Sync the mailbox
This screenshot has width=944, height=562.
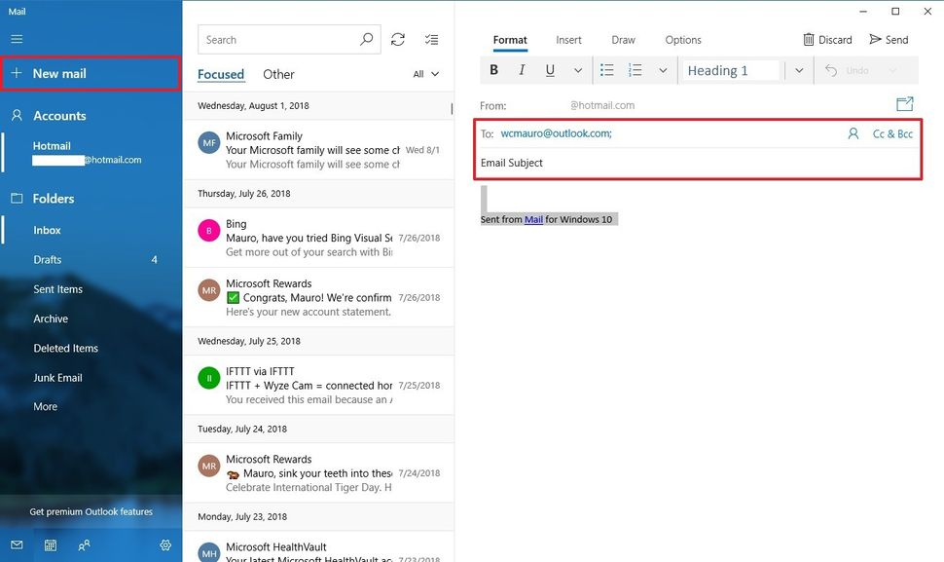pos(398,39)
